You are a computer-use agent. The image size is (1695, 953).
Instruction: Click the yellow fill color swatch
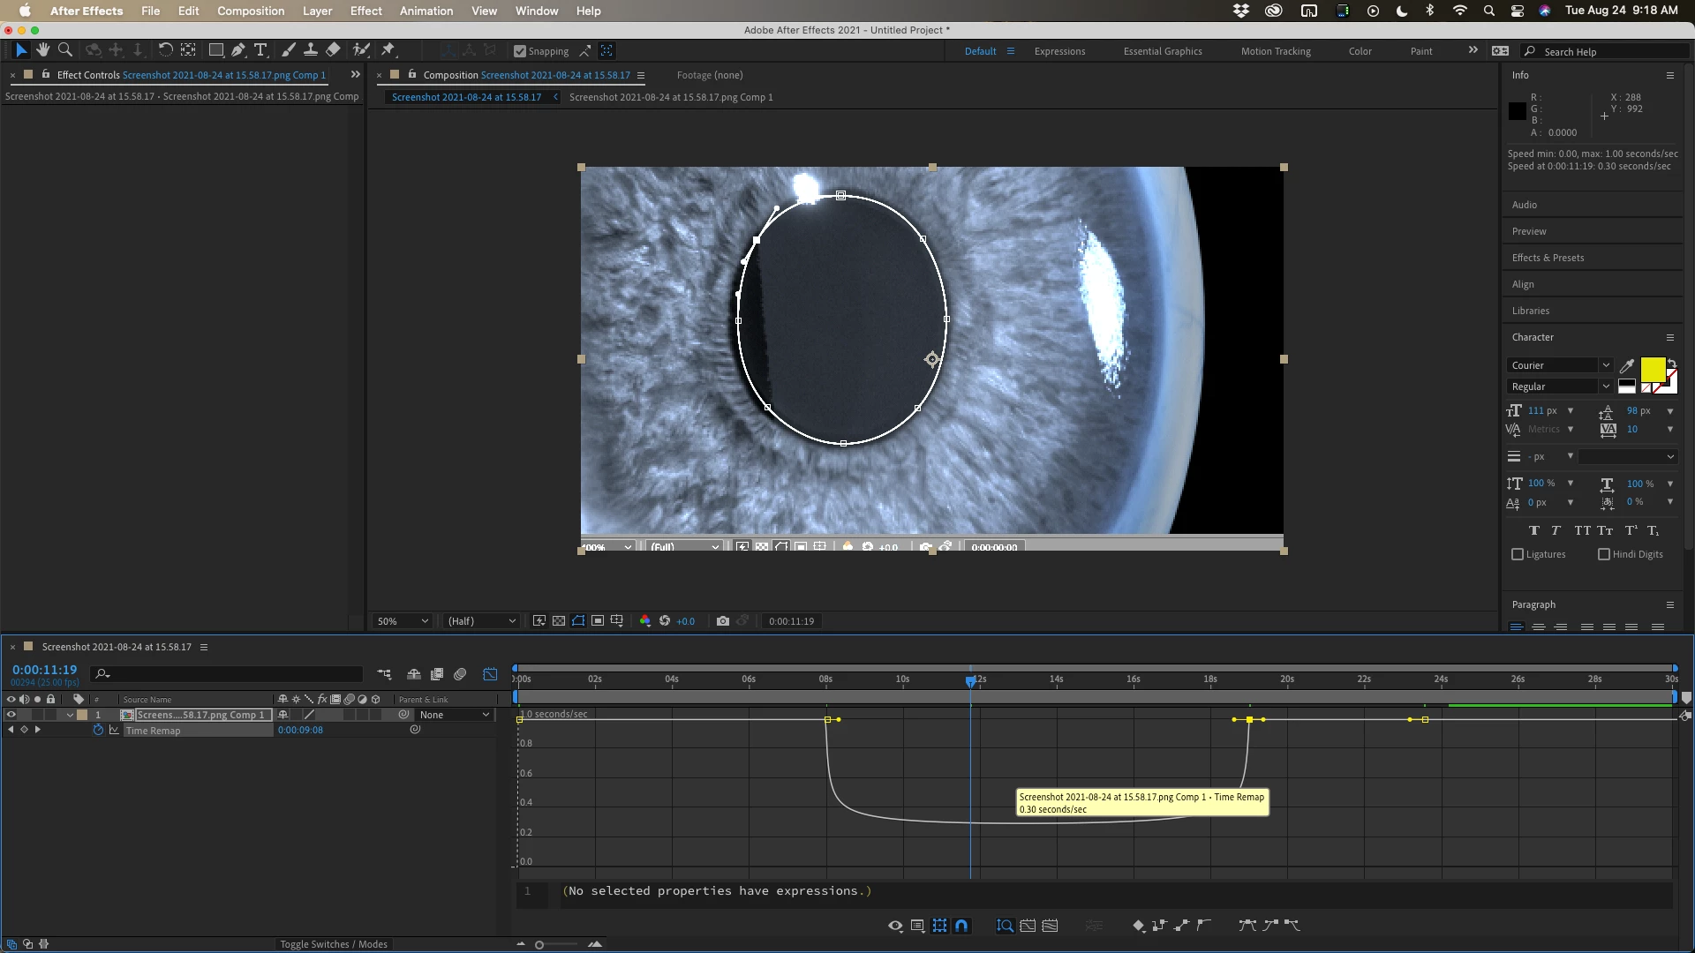[x=1653, y=368]
